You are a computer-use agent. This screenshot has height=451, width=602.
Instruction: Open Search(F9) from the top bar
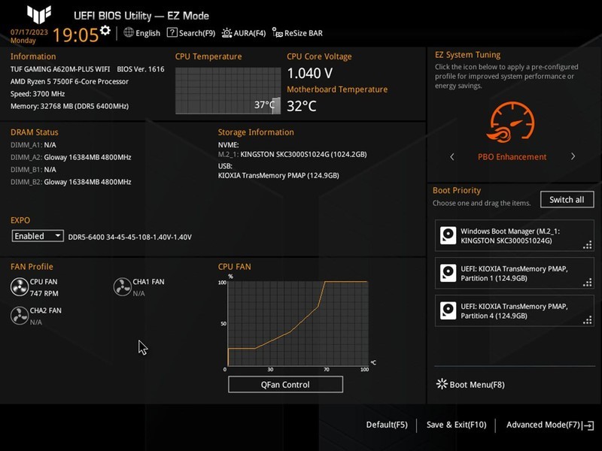(192, 33)
